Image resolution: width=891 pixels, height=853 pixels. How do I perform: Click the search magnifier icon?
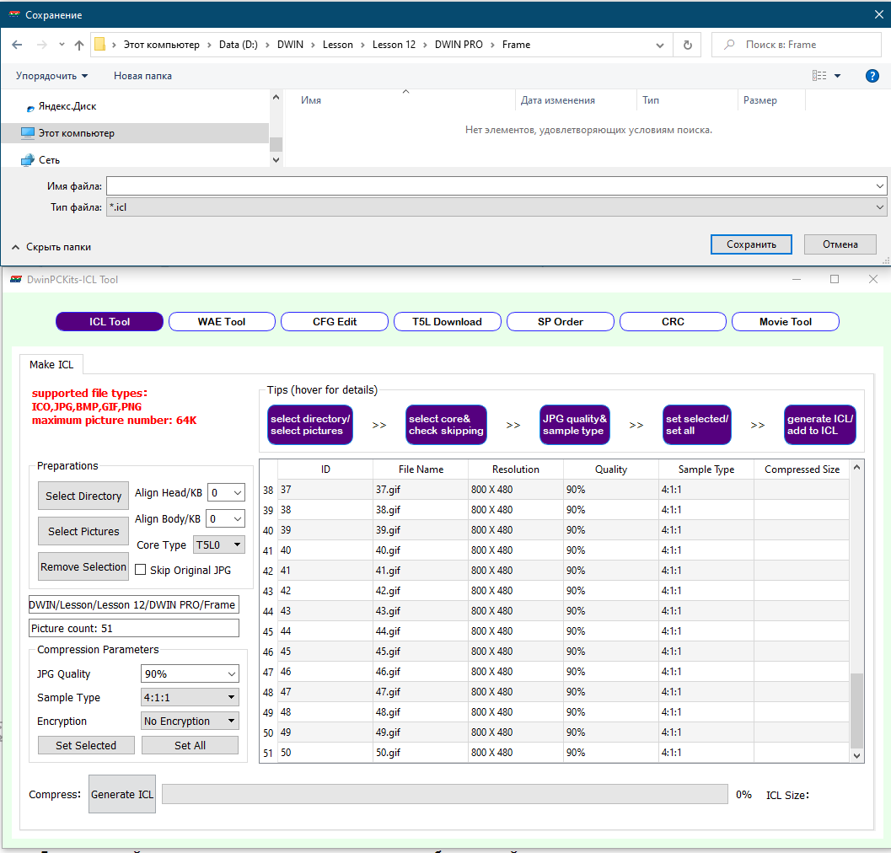[x=729, y=45]
